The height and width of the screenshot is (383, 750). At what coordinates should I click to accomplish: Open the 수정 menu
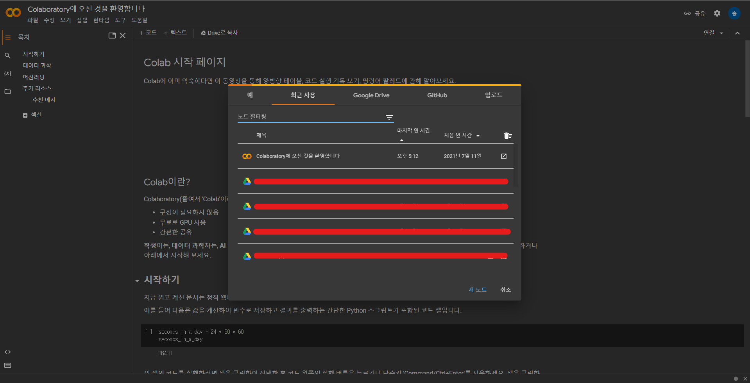click(x=49, y=20)
